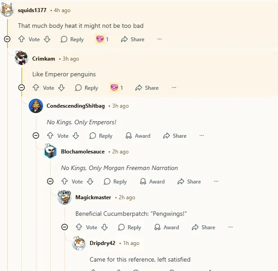Open Dripdry42's user profile
The image size is (278, 271).
(x=102, y=243)
